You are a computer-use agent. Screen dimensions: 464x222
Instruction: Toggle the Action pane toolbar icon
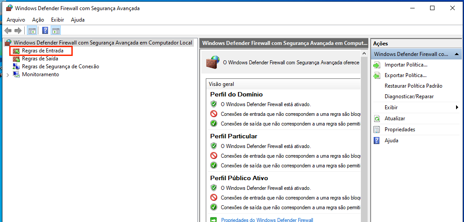56,30
